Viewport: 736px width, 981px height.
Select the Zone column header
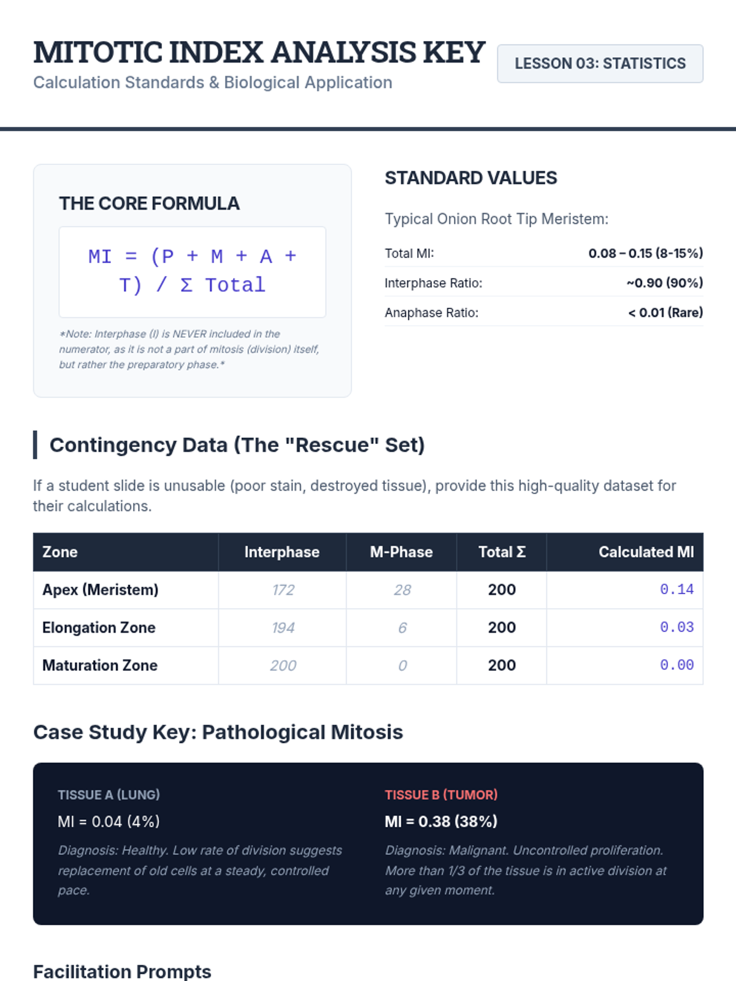pyautogui.click(x=60, y=552)
